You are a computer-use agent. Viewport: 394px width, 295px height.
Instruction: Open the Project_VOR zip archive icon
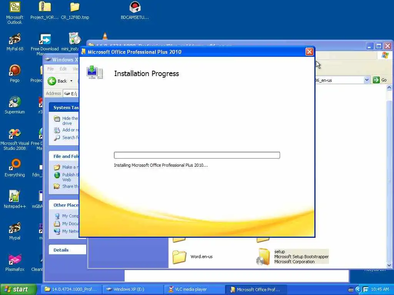pyautogui.click(x=45, y=8)
